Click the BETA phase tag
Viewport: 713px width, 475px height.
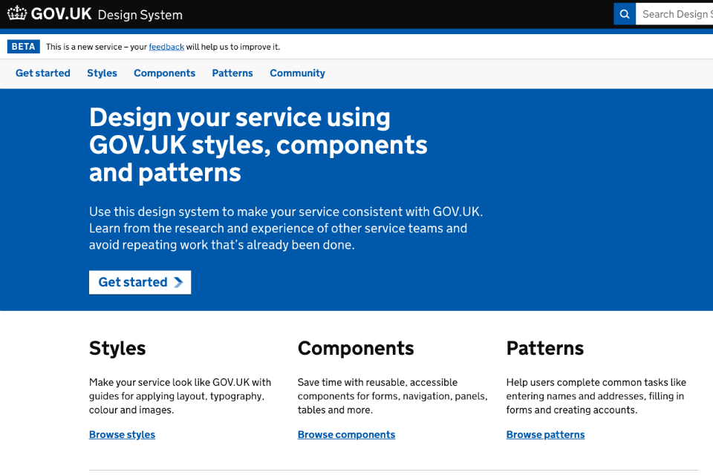pyautogui.click(x=23, y=46)
